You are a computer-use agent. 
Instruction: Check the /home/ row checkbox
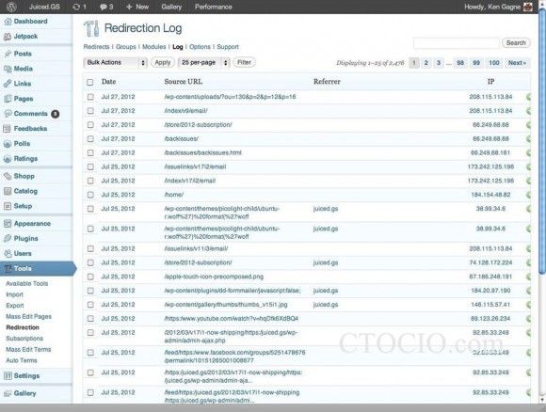pos(90,195)
